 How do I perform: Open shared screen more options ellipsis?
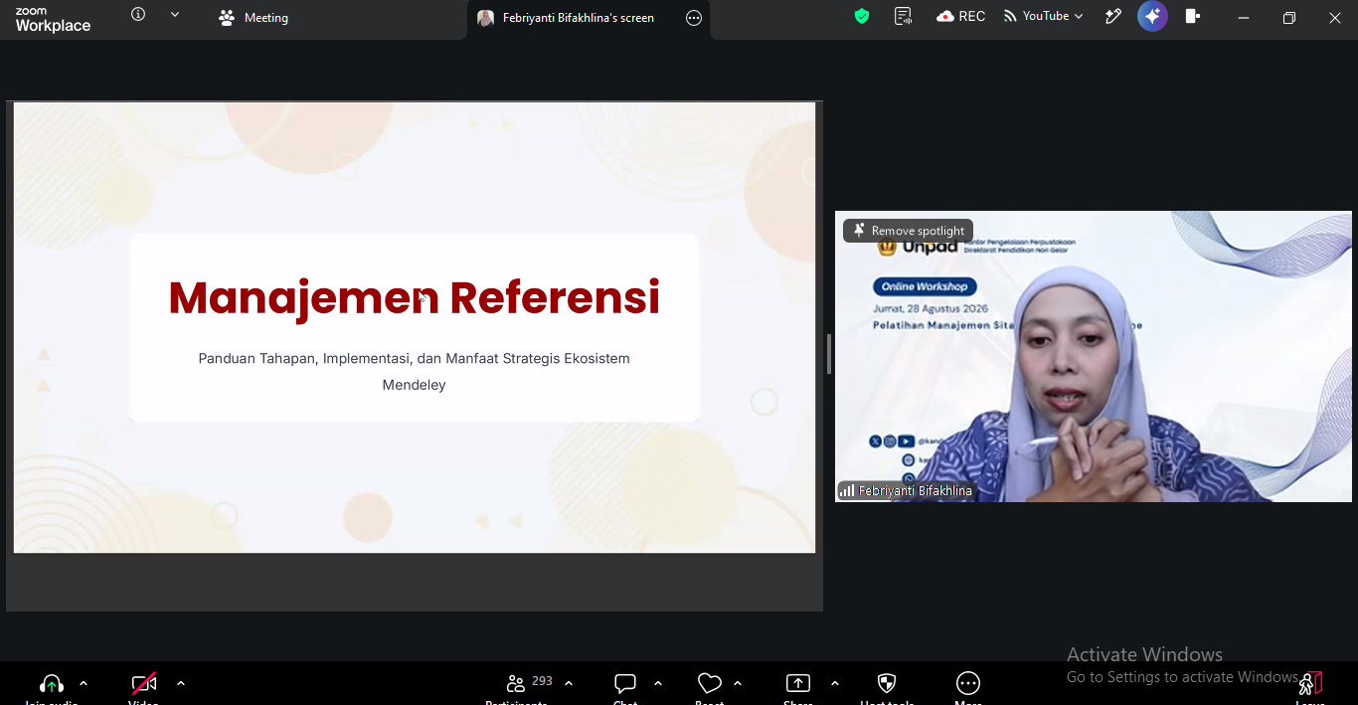point(694,18)
